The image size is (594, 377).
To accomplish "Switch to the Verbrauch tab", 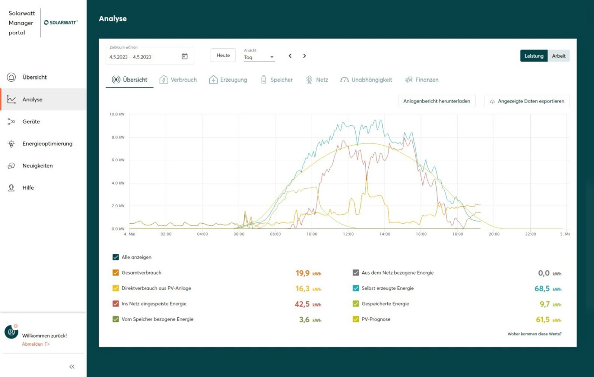I will tap(178, 80).
